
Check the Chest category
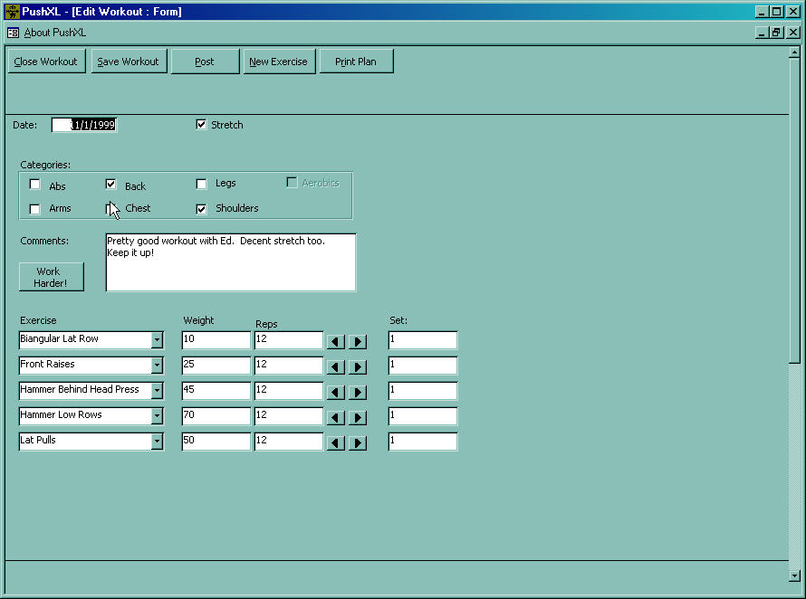[110, 209]
